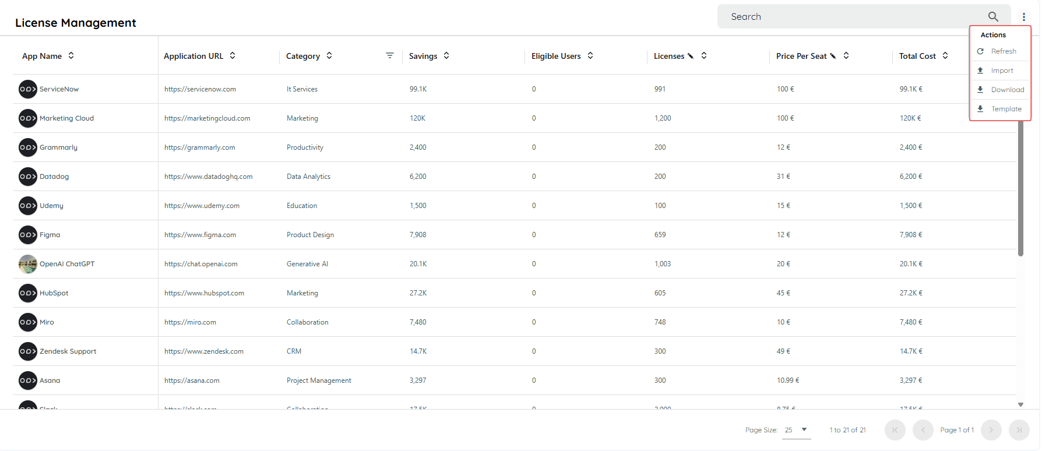1042x451 pixels.
Task: Click the Product Design category cell
Action: point(310,235)
